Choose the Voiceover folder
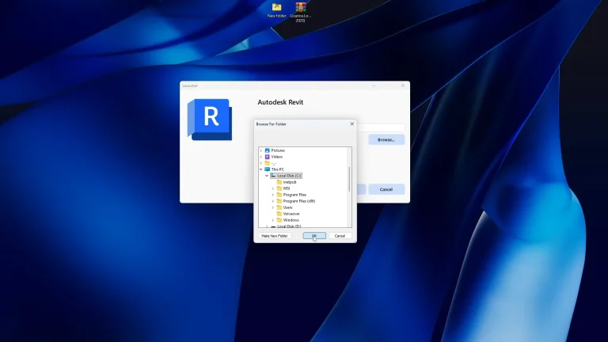The width and height of the screenshot is (608, 342). (x=291, y=214)
